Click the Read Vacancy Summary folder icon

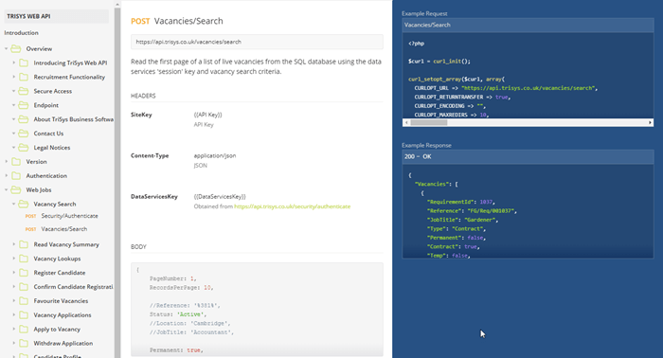[x=24, y=244]
